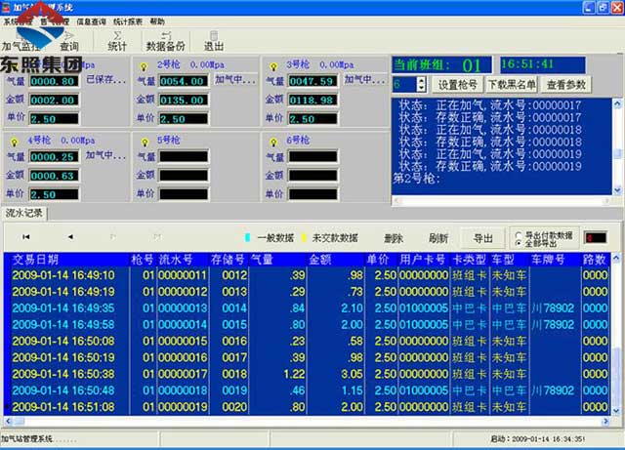Click the 刷新 button
The image size is (625, 450).
[x=438, y=238]
